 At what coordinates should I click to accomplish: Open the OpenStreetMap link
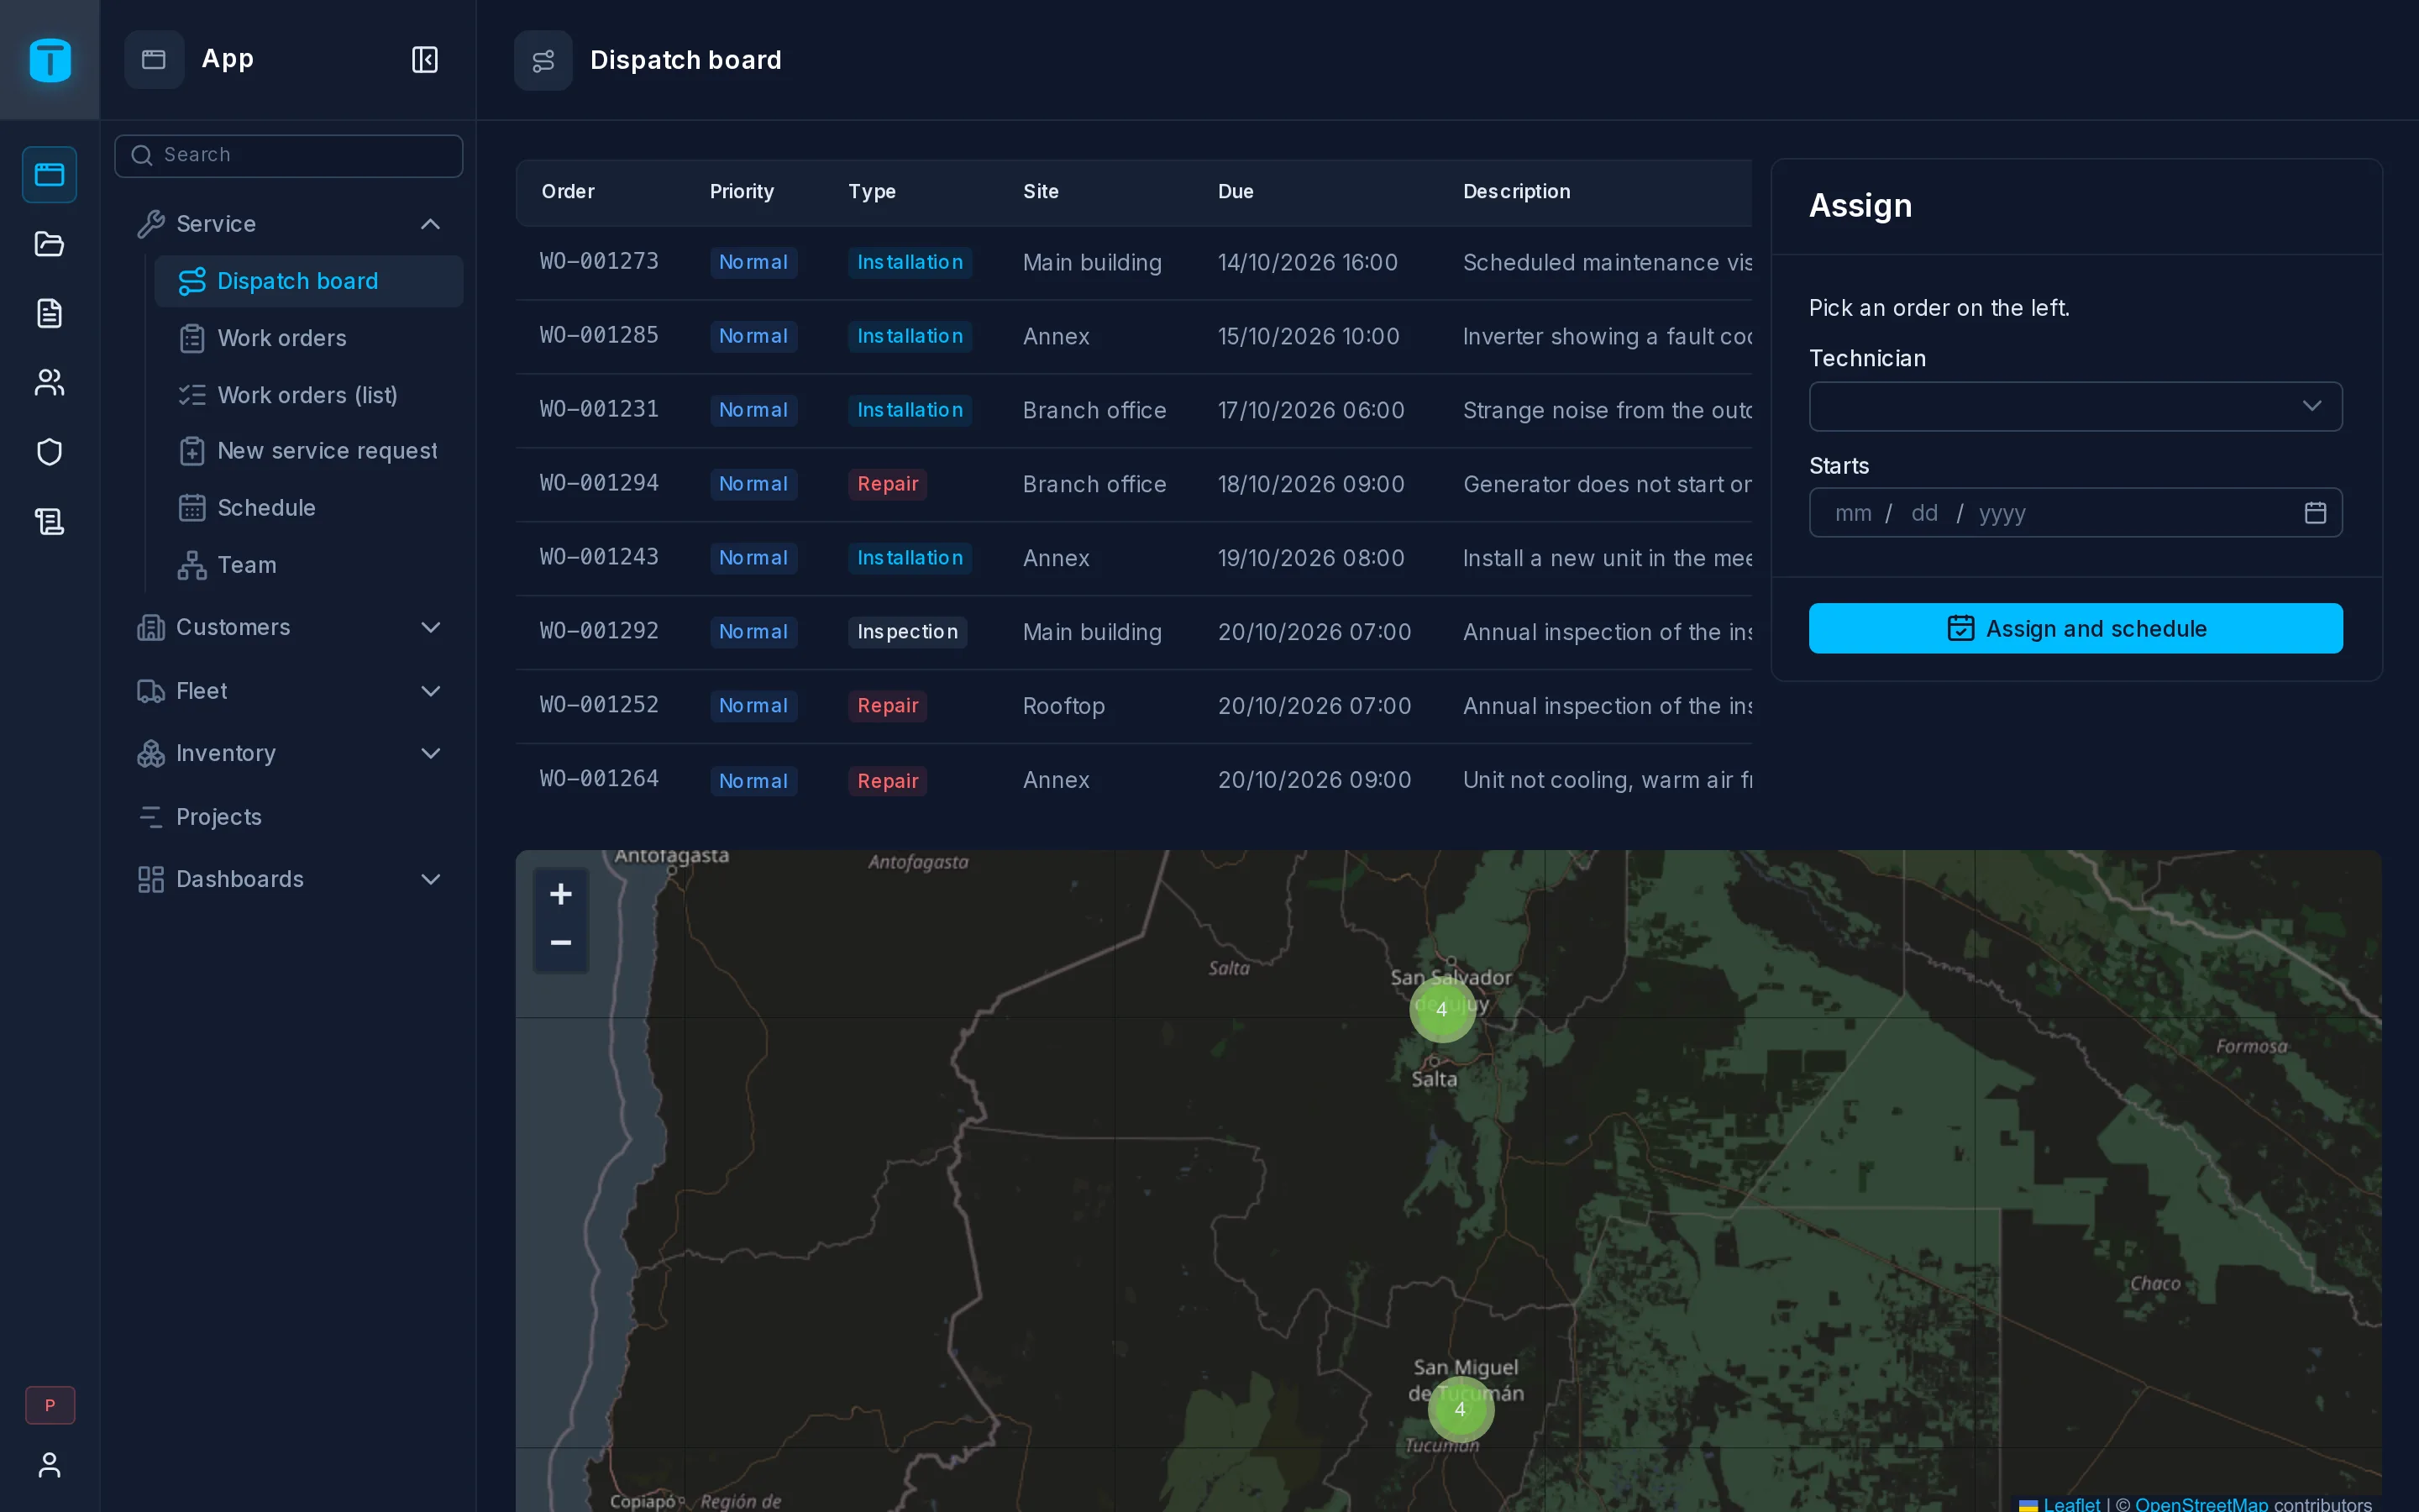tap(2201, 1503)
